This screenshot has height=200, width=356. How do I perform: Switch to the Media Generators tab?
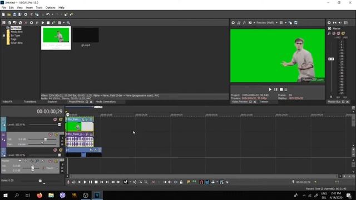pyautogui.click(x=106, y=102)
